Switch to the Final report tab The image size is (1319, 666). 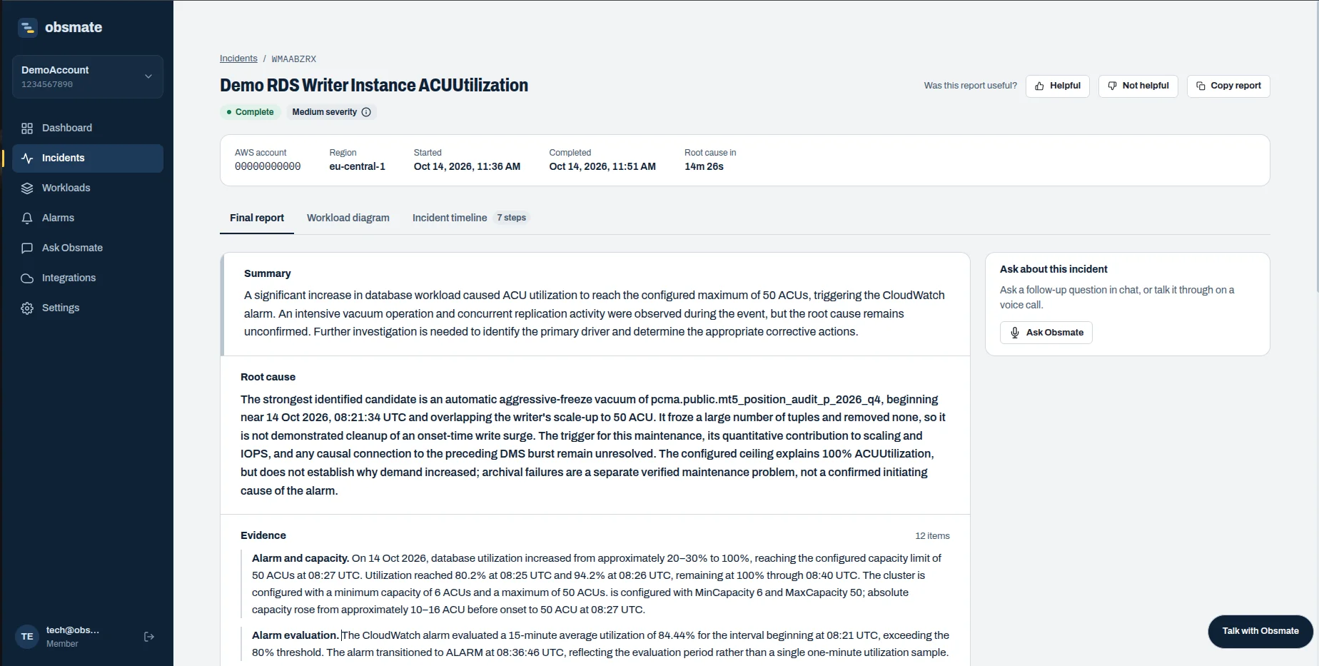click(257, 218)
